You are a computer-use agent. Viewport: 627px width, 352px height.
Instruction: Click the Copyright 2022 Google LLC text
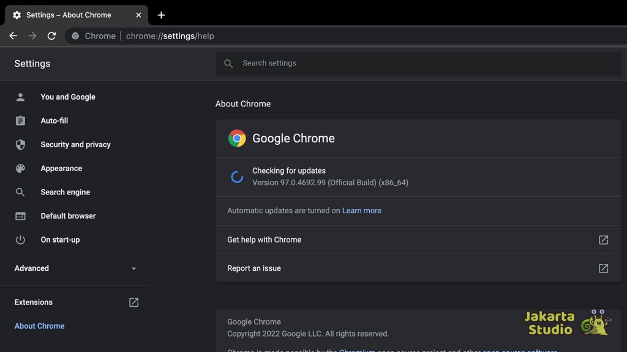pyautogui.click(x=308, y=334)
